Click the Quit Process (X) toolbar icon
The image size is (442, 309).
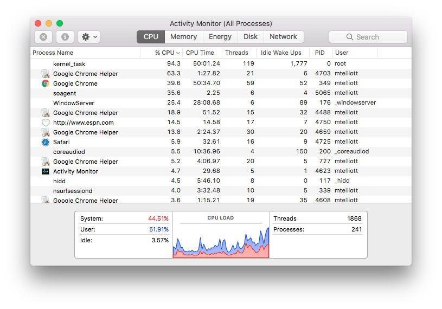(43, 37)
